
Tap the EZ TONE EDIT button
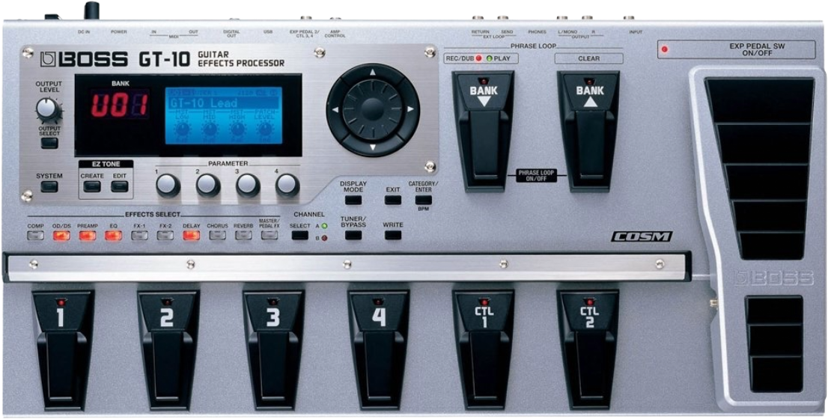coord(120,186)
